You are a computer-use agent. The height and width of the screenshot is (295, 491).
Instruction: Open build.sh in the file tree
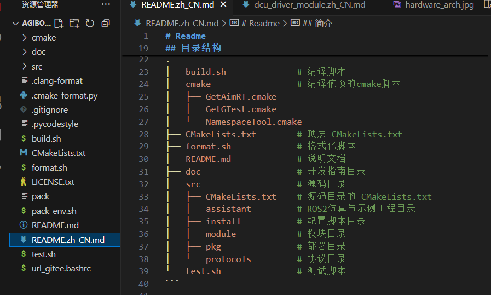46,138
